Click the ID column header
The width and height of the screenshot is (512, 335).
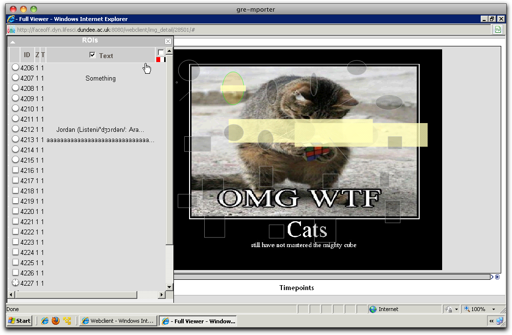click(x=27, y=55)
